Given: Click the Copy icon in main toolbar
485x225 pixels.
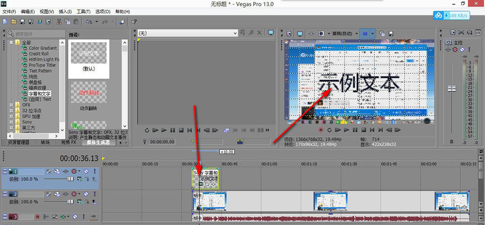Looking at the screenshot, I should coord(67,22).
